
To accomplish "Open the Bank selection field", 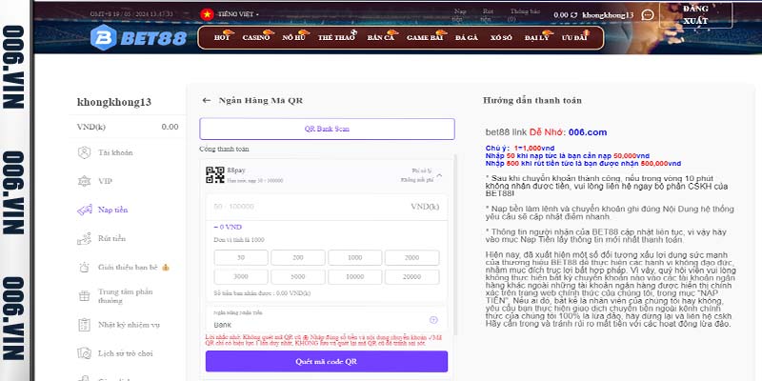I will click(326, 319).
